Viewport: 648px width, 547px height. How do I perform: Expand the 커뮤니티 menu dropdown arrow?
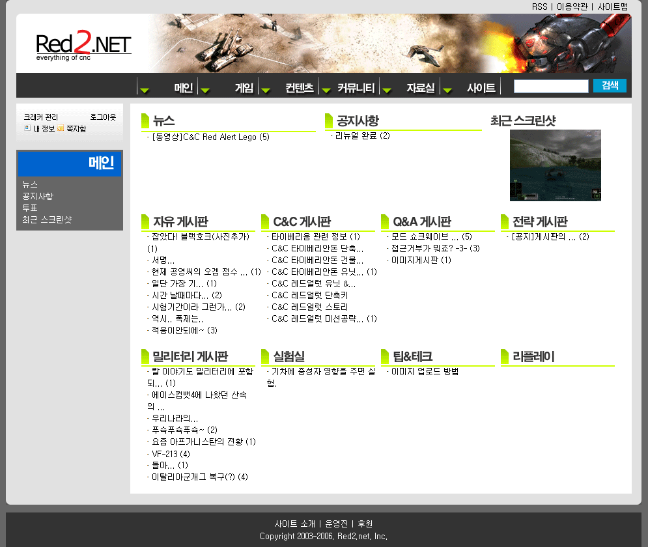(x=326, y=90)
